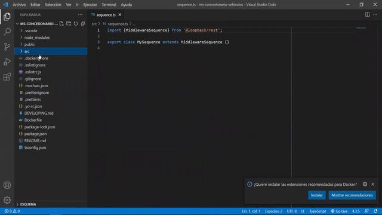Expand the public folder
The width and height of the screenshot is (382, 215).
point(51,44)
